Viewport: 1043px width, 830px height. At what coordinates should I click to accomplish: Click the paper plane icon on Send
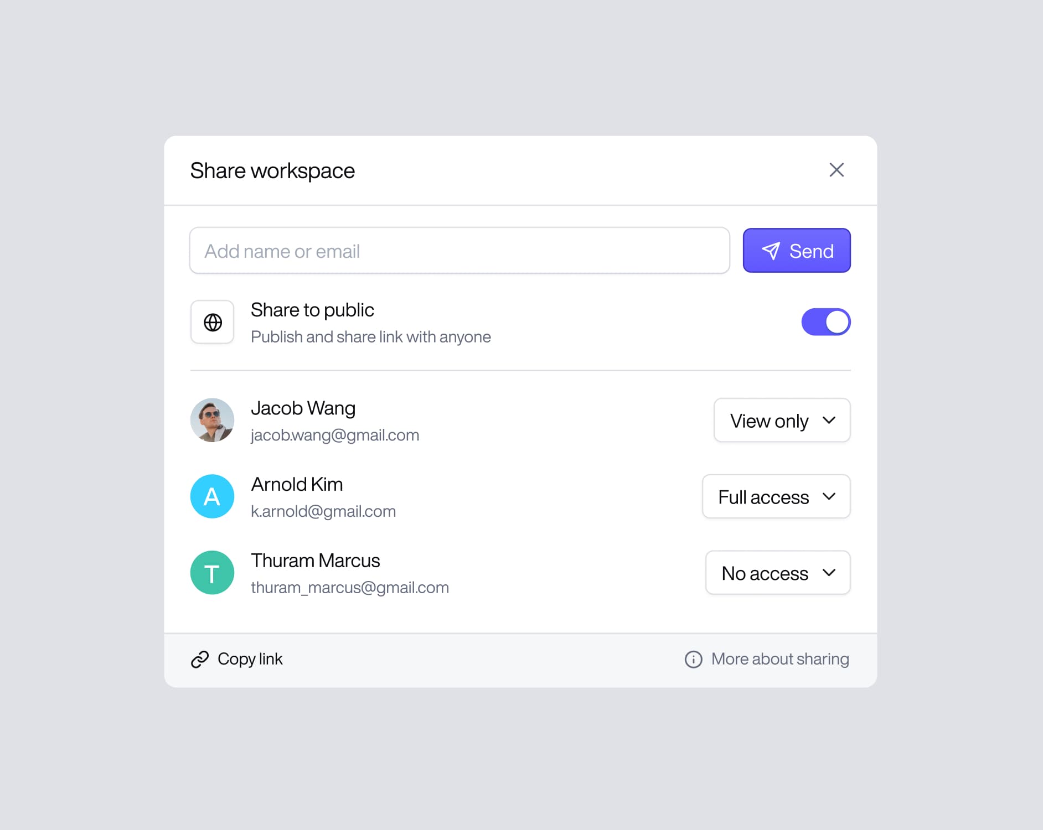point(771,251)
